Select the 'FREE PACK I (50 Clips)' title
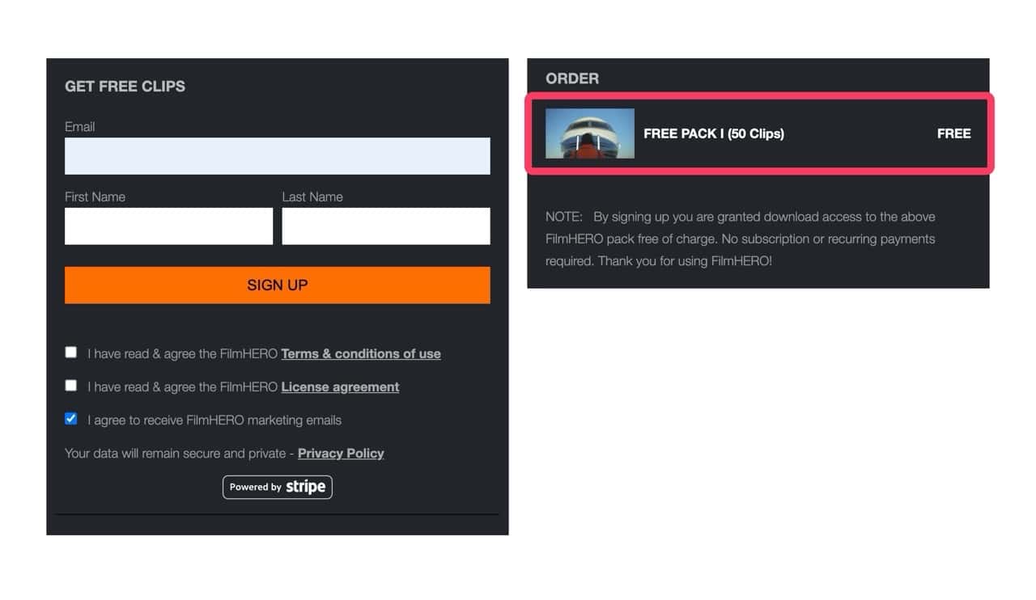Image resolution: width=1036 pixels, height=600 pixels. [x=714, y=133]
